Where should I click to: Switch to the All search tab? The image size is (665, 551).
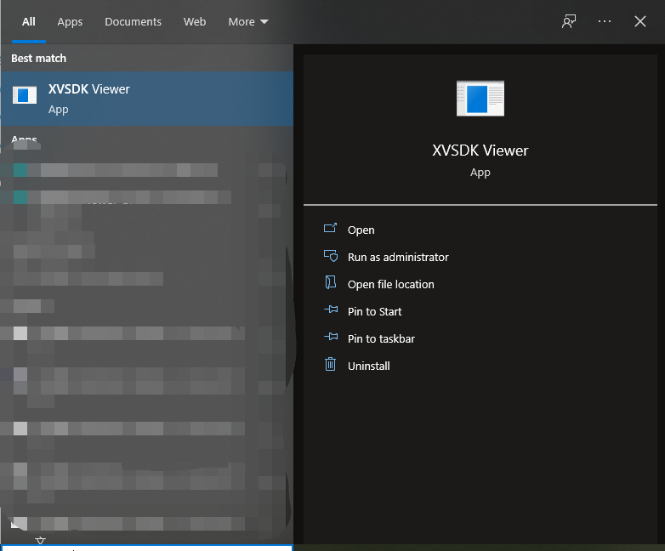(x=28, y=21)
